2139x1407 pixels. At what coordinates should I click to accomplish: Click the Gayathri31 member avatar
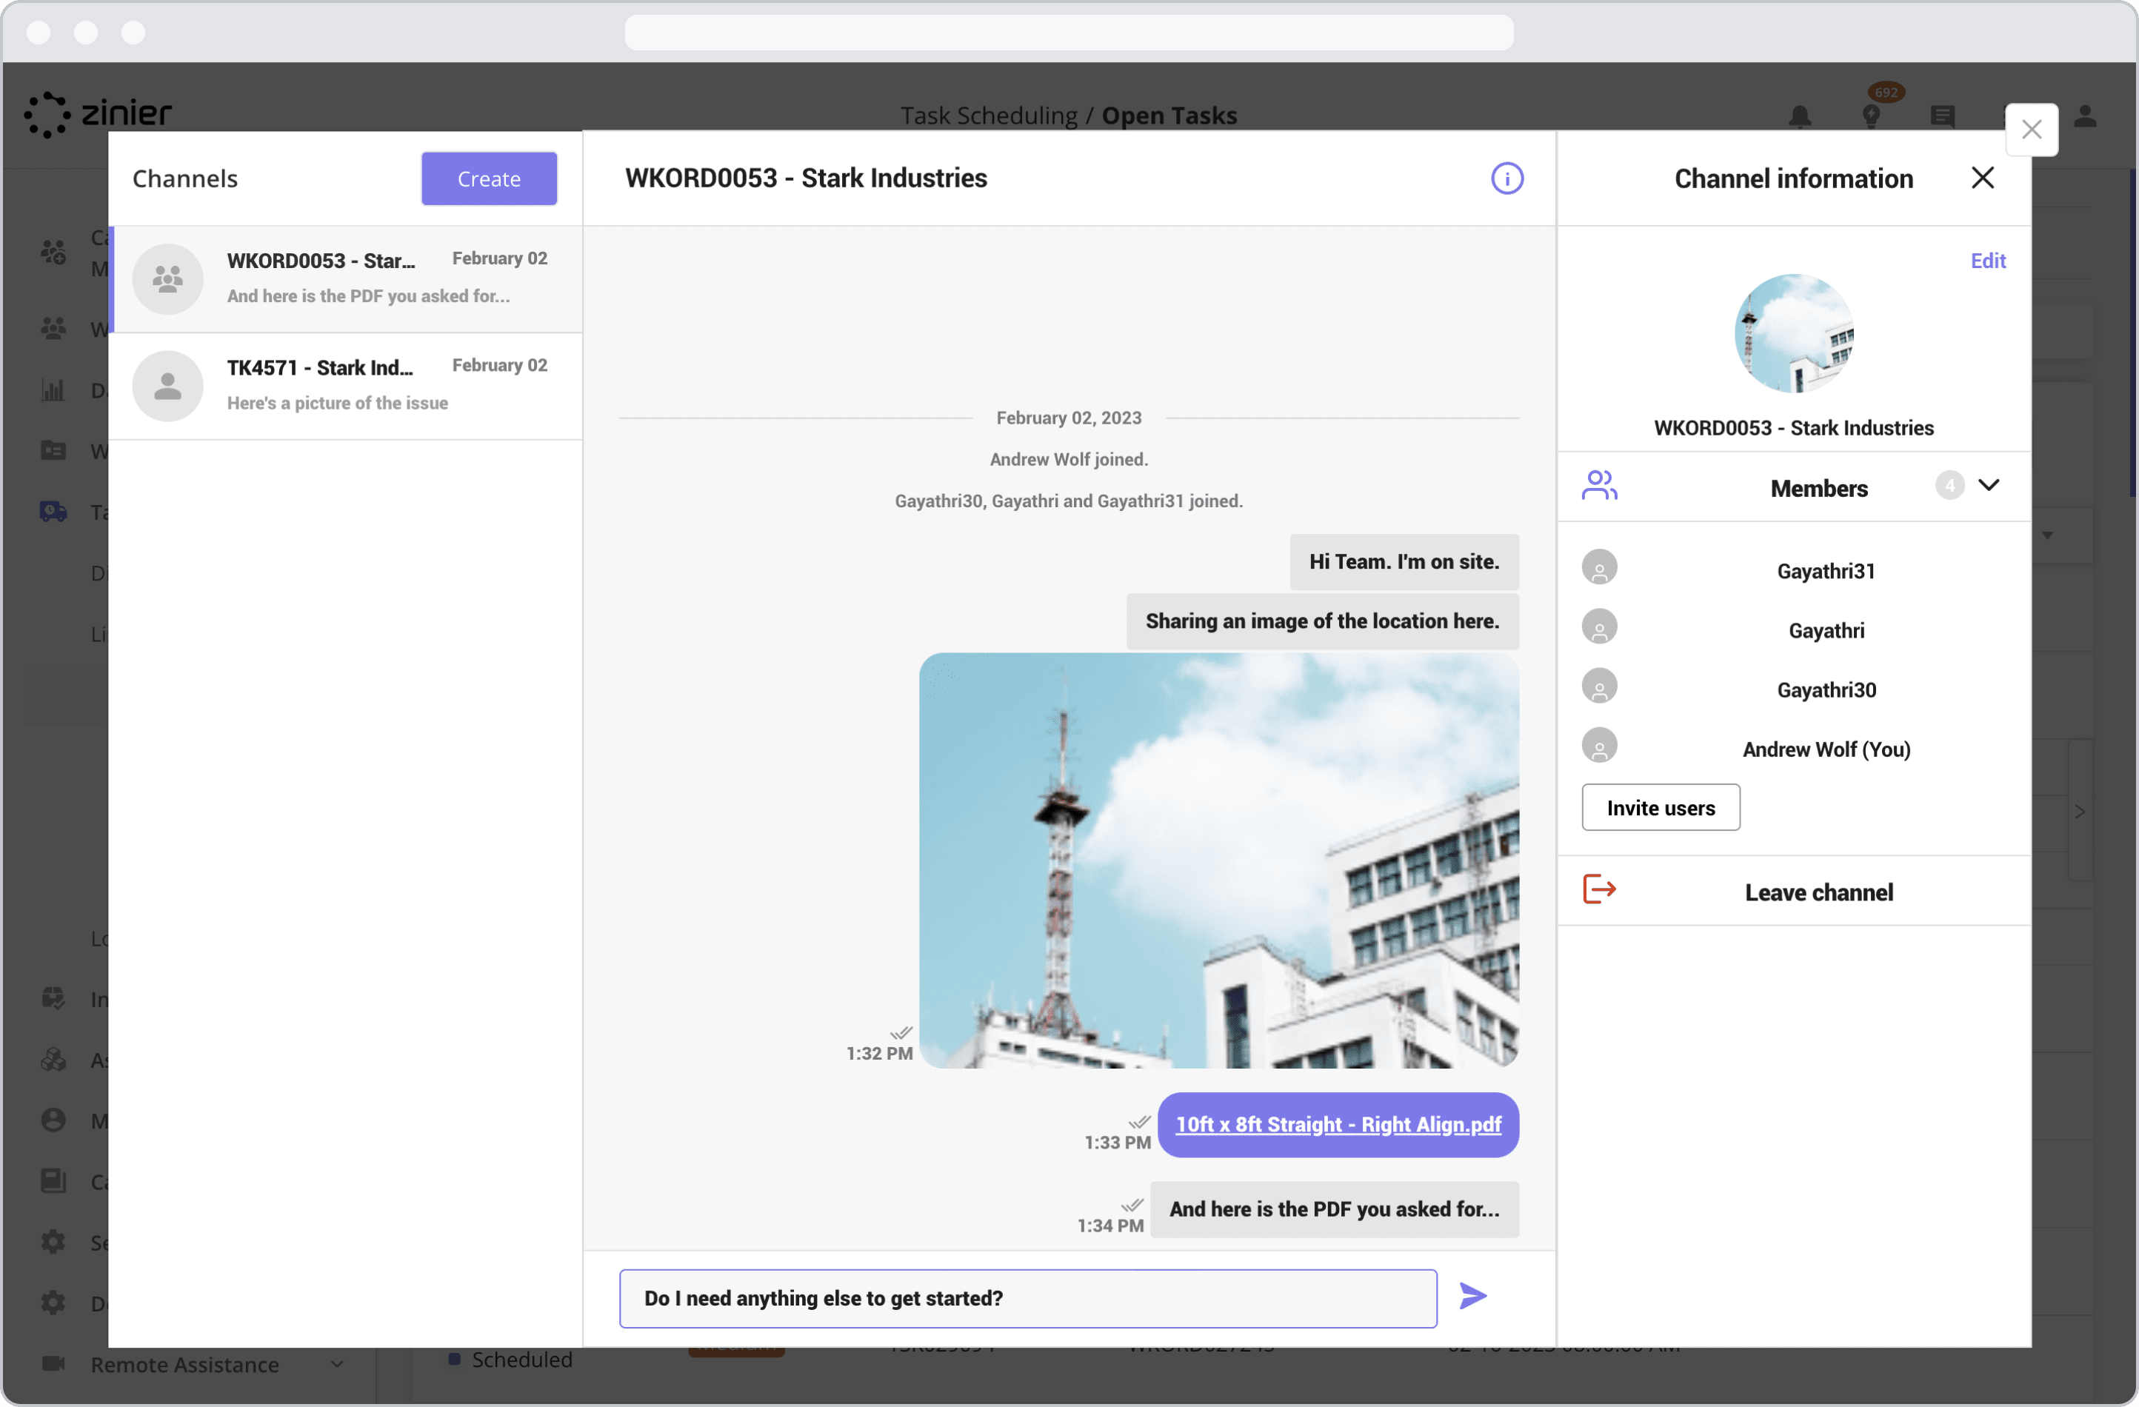[x=1599, y=568]
